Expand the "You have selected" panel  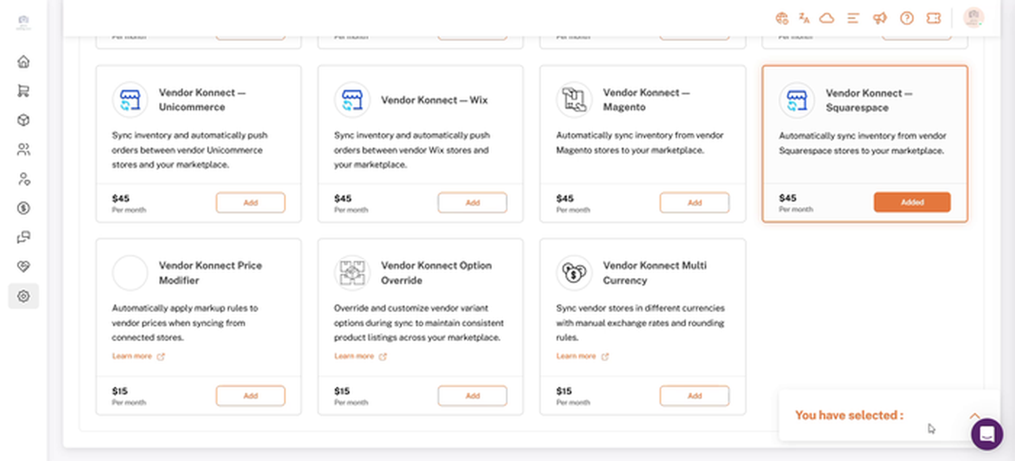(x=974, y=415)
